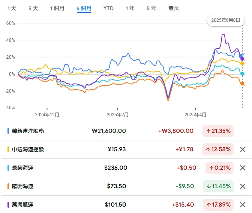Click the +$15.40 change value
The height and width of the screenshot is (213, 252).
pyautogui.click(x=183, y=205)
